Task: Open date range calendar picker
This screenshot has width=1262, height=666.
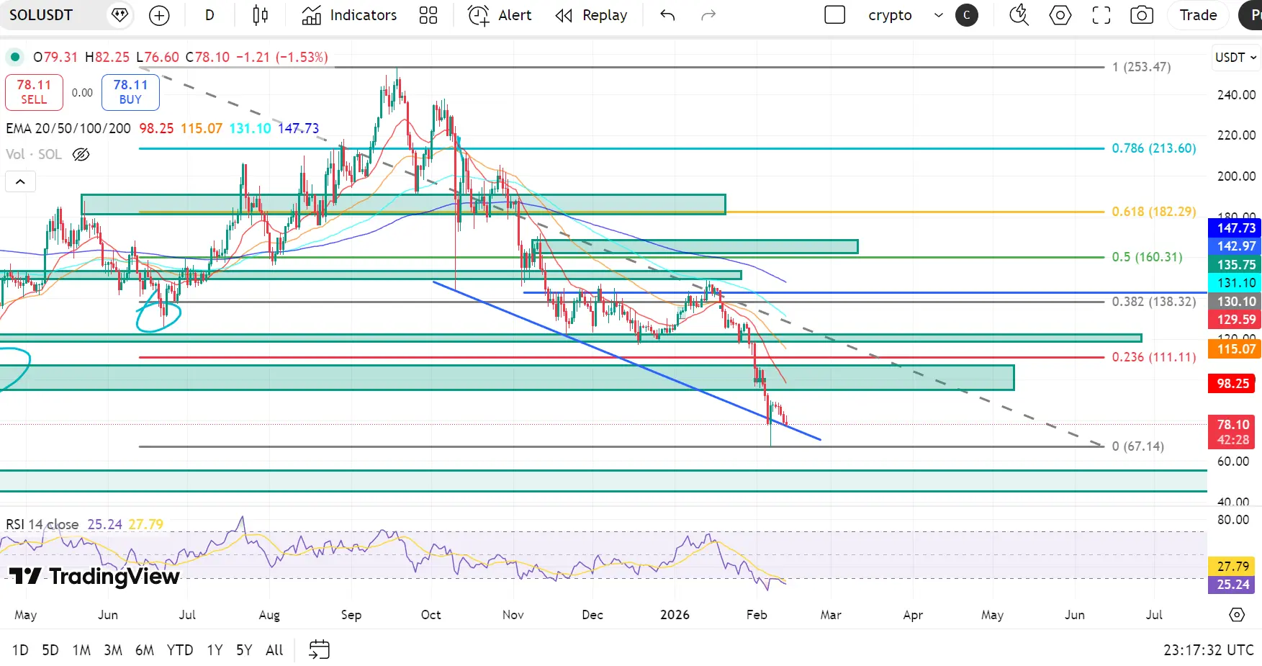Action: coord(319,649)
